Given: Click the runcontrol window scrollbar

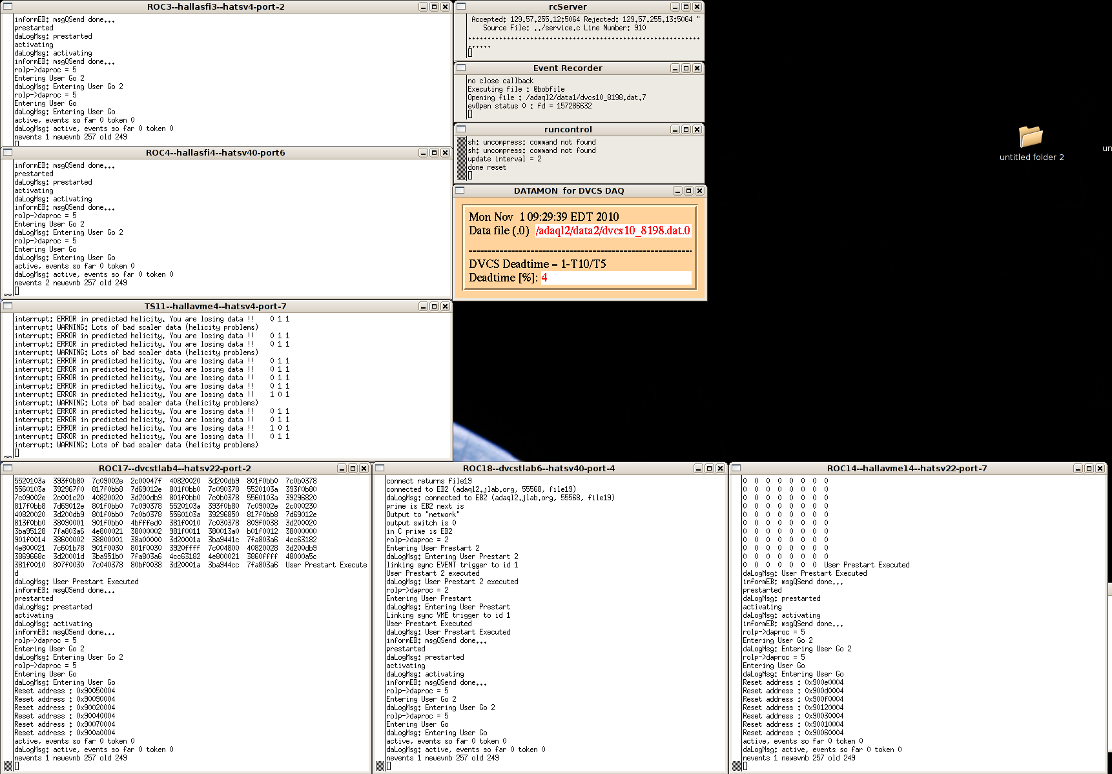Looking at the screenshot, I should tap(462, 159).
